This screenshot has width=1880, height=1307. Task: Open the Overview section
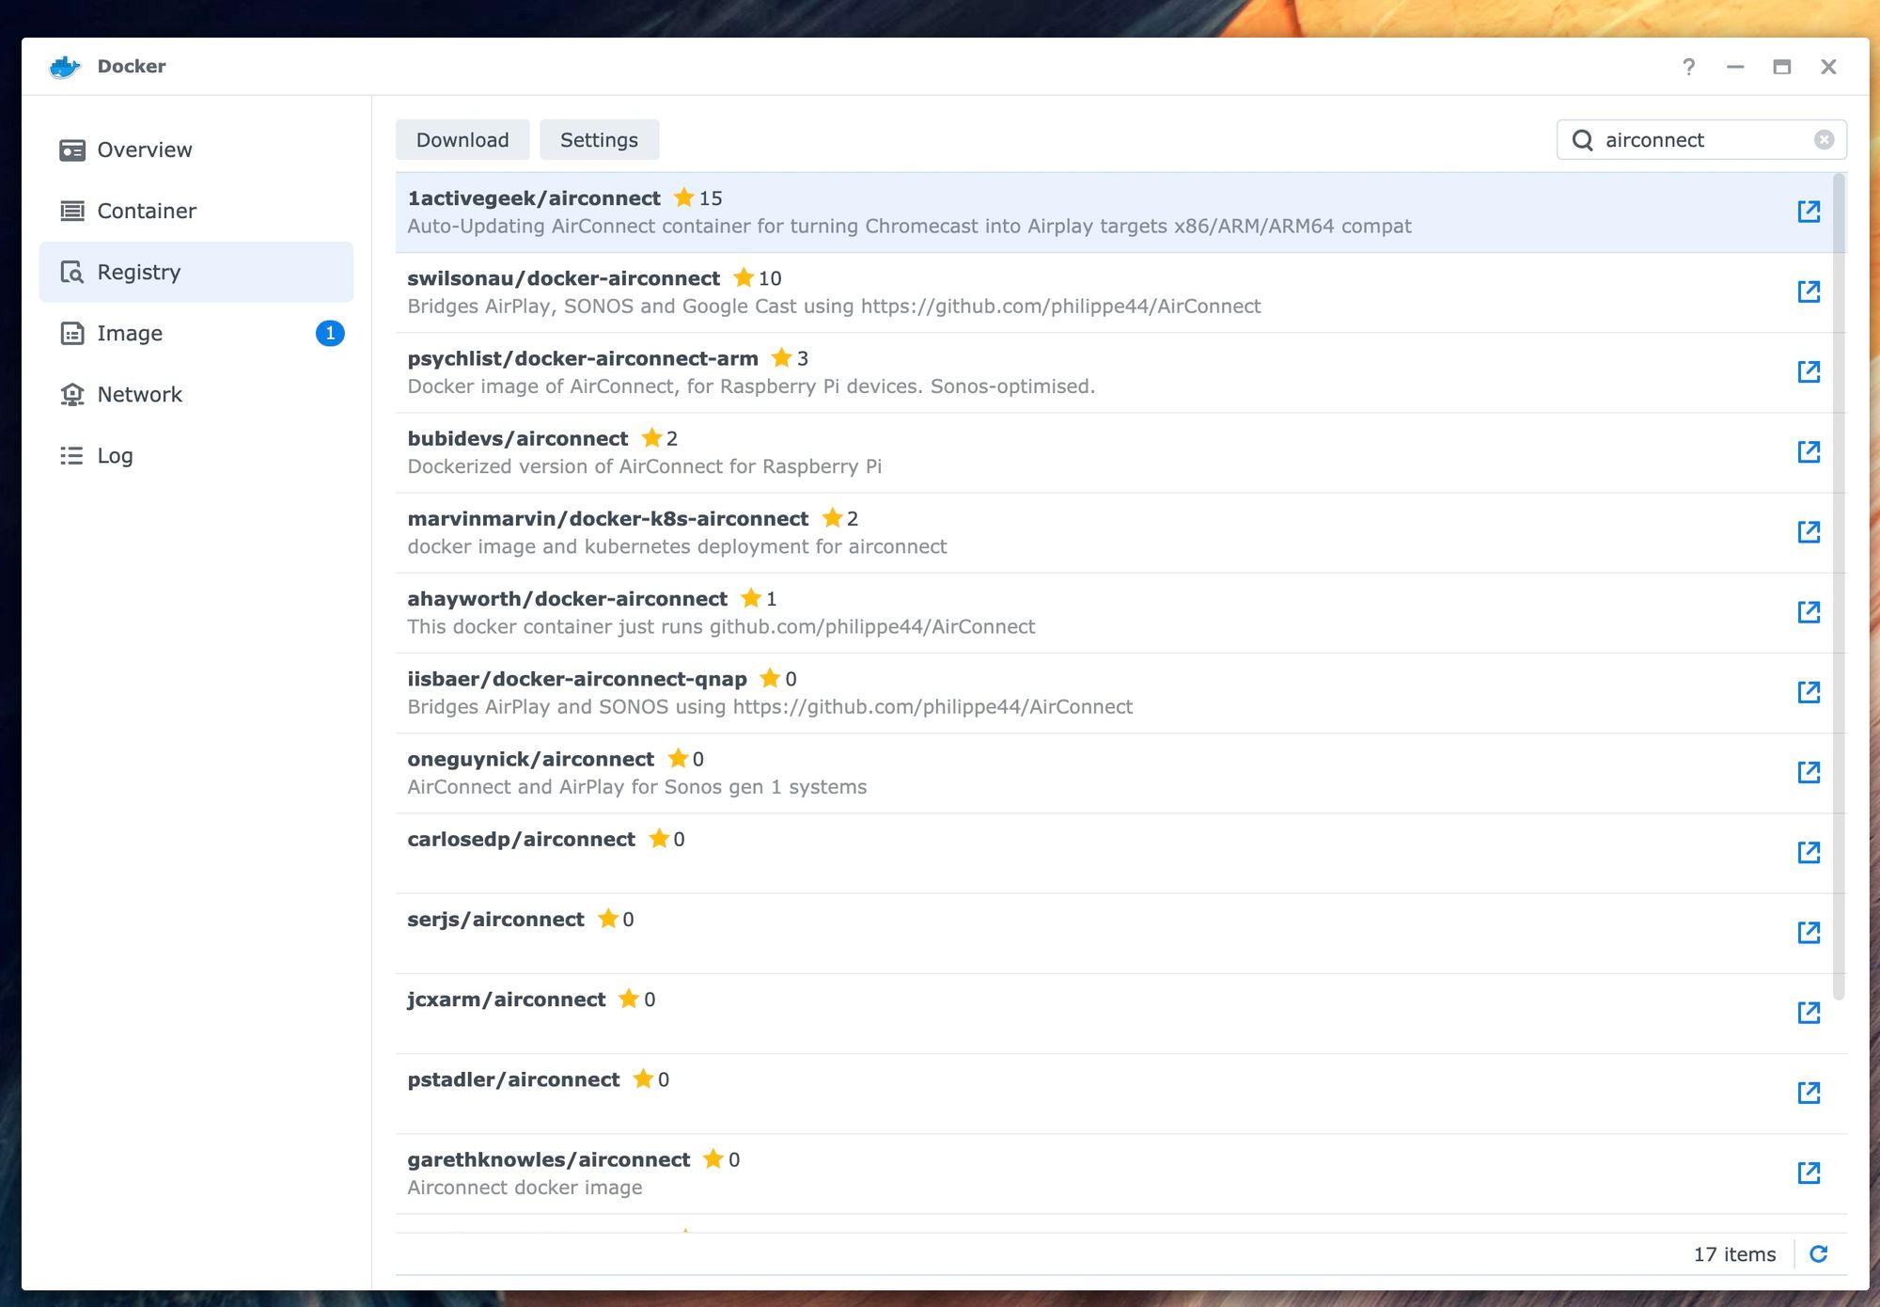[x=144, y=150]
